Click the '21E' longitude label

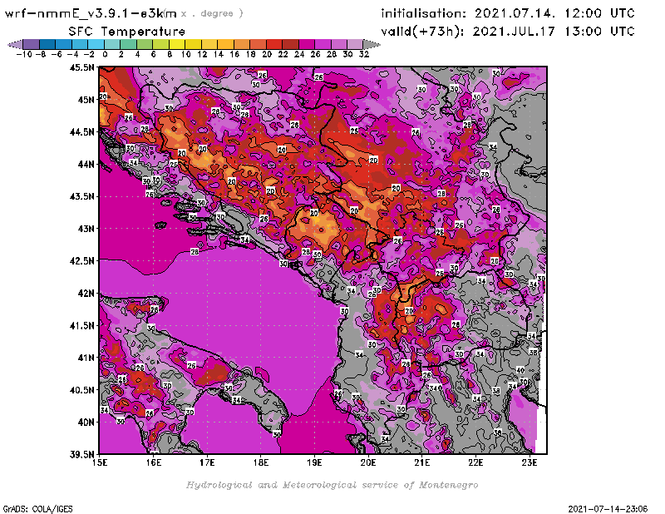[422, 462]
